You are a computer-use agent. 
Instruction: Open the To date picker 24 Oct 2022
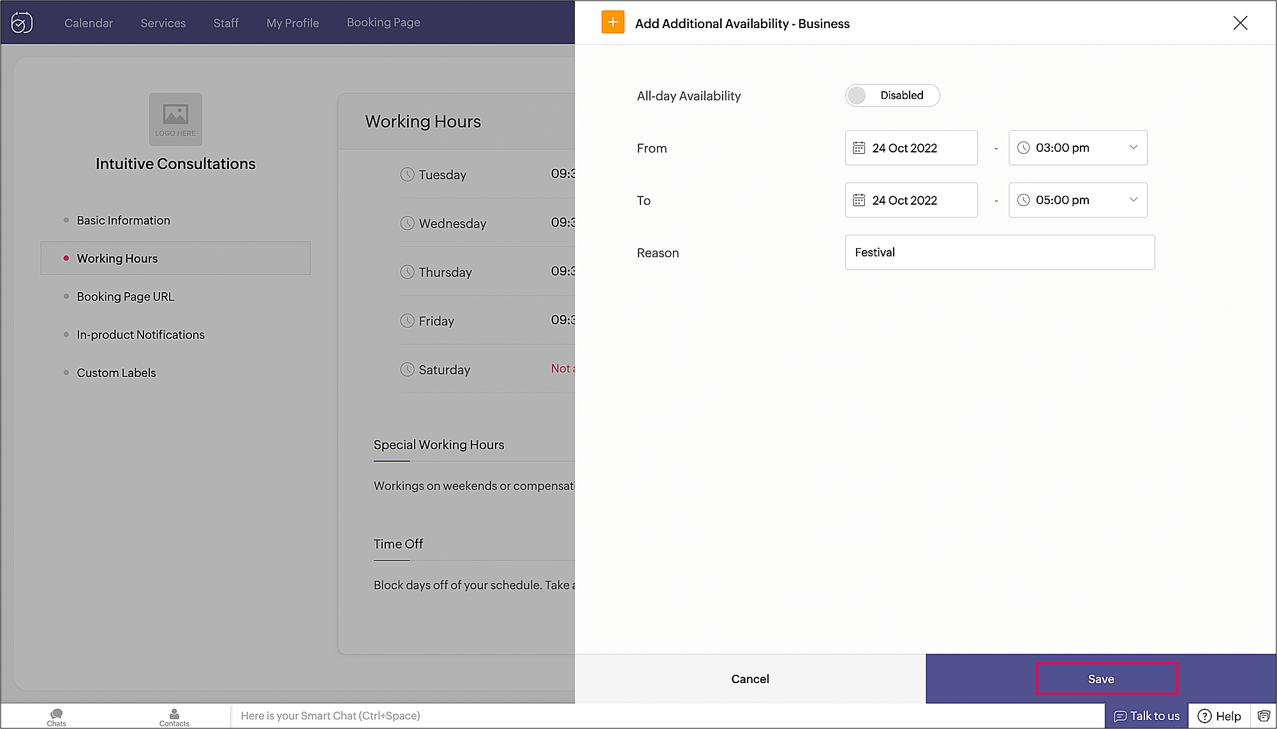[x=911, y=200]
